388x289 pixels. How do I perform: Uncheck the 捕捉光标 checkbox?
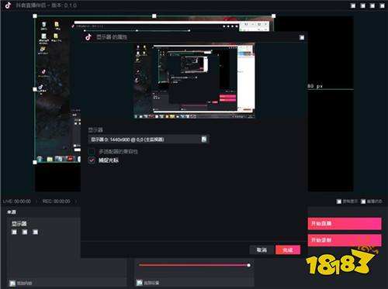92,160
